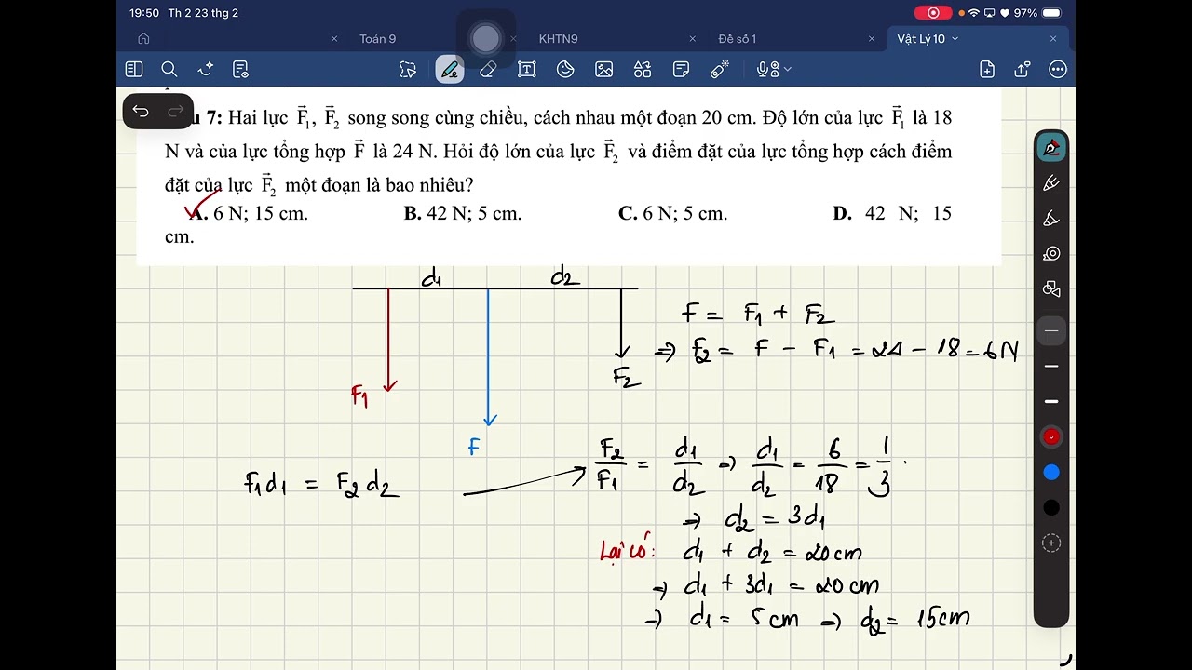
Task: Redo the undone stroke
Action: pyautogui.click(x=176, y=111)
